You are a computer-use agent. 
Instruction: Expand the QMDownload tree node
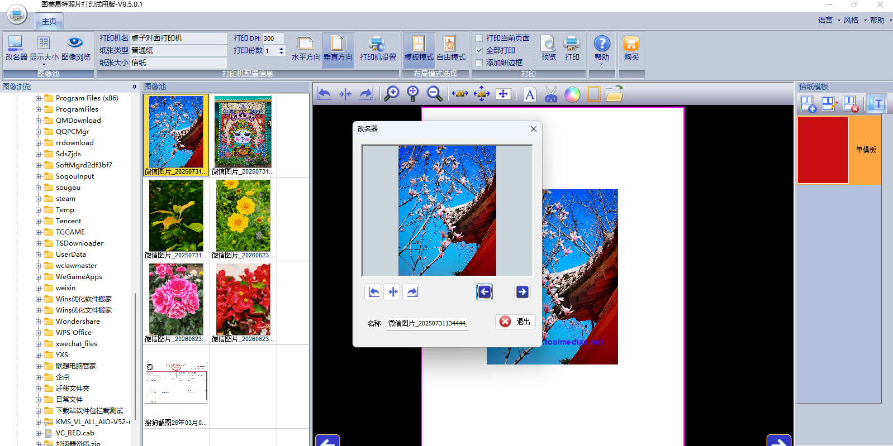38,121
